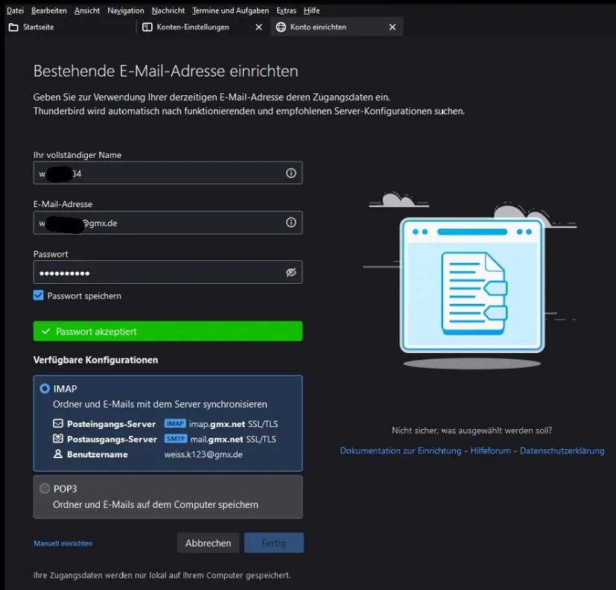Select the POP3 radio button
This screenshot has height=590, width=616.
coord(45,488)
